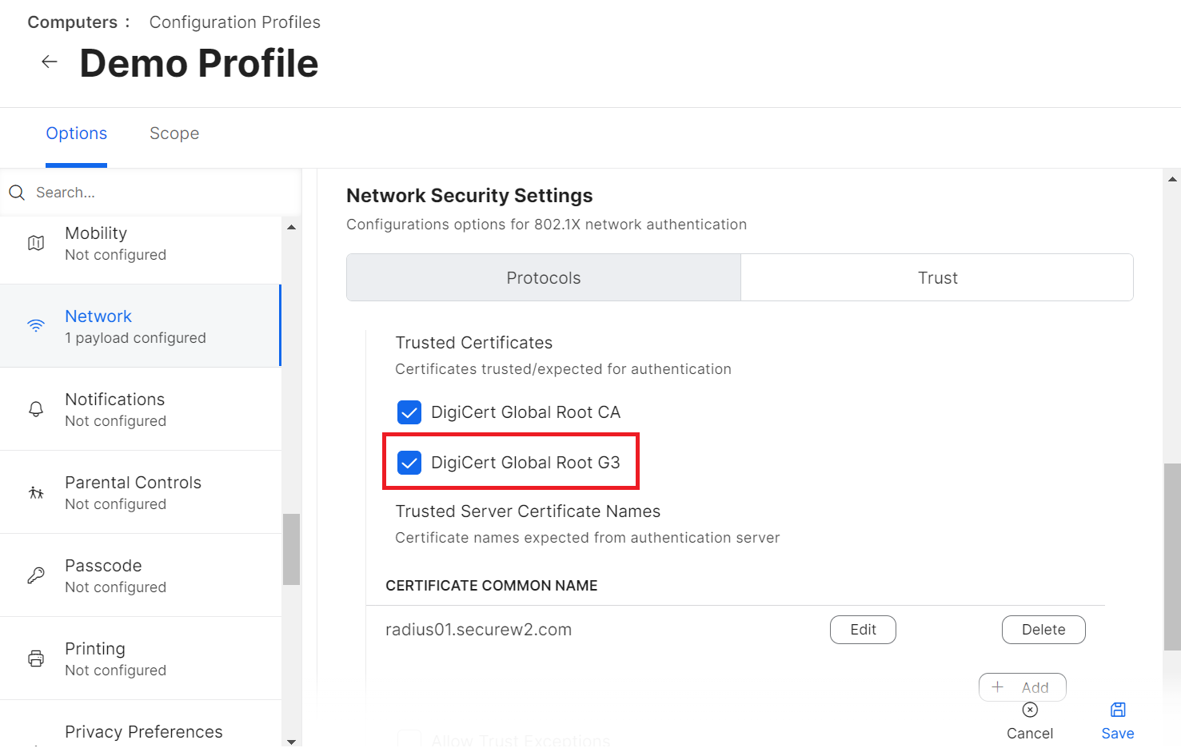Select the Network payload item
1181x748 pixels.
click(x=141, y=326)
